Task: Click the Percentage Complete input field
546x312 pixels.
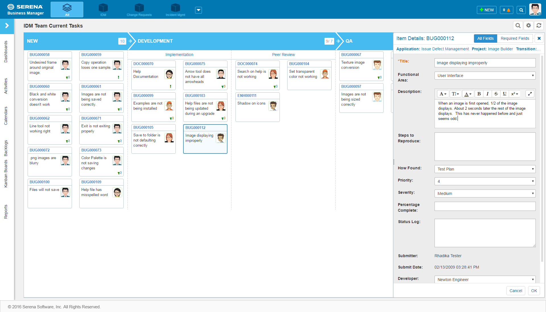Action: click(485, 206)
